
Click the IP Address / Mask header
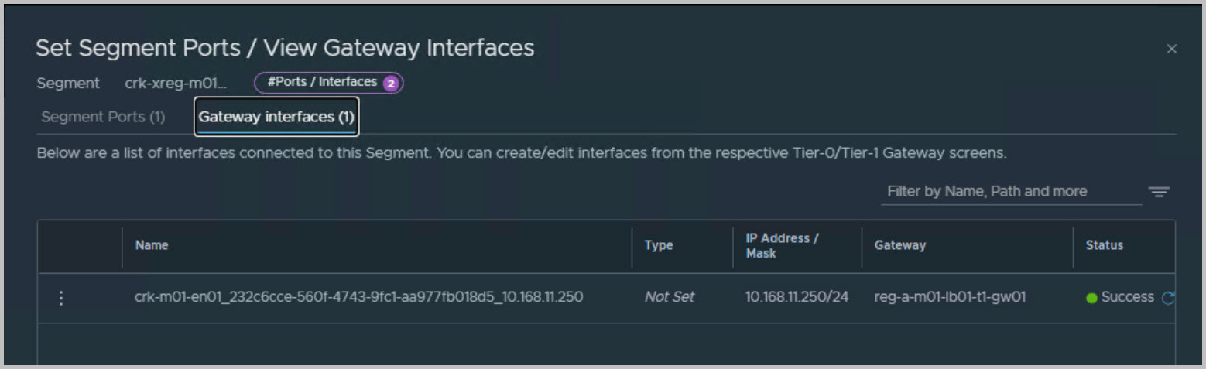782,245
